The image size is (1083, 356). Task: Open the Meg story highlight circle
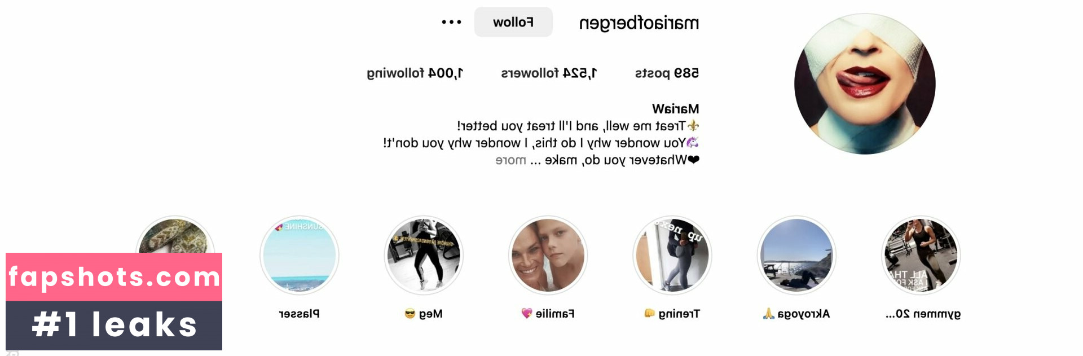pyautogui.click(x=424, y=256)
